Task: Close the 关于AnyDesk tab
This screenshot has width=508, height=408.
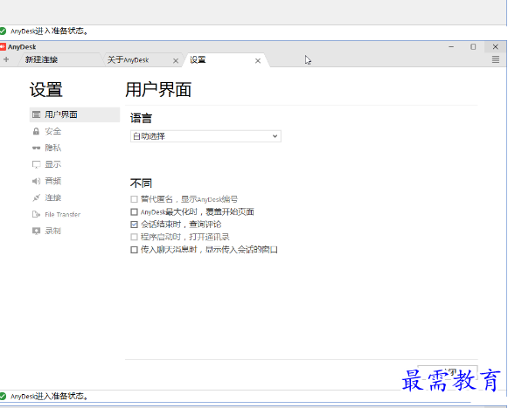Action: [176, 60]
